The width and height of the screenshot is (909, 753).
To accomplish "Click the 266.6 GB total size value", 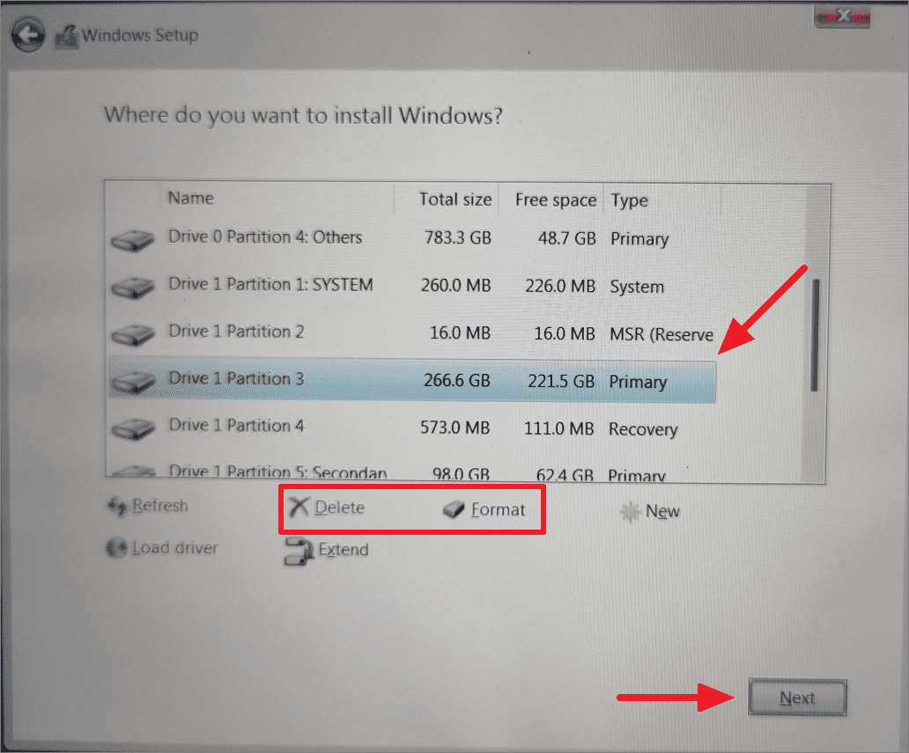I will [x=457, y=380].
